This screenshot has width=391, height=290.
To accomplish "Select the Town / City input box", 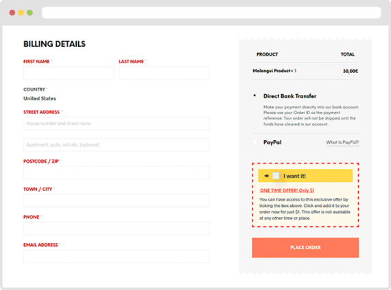I will coord(117,201).
